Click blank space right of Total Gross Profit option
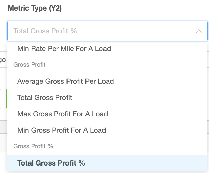 coord(139,98)
